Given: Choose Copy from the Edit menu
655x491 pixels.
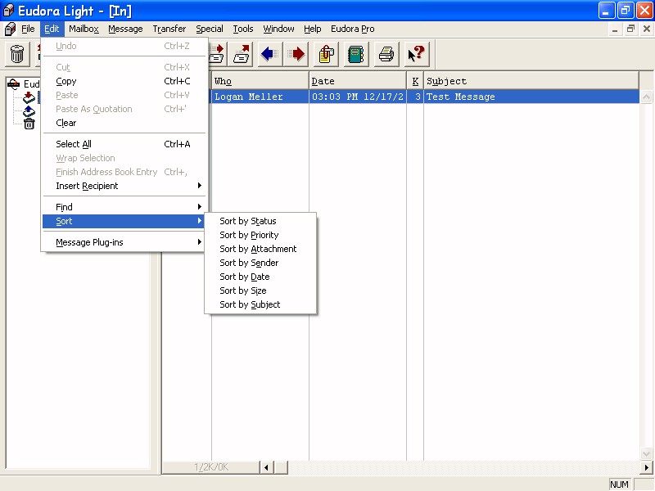Looking at the screenshot, I should tap(124, 81).
